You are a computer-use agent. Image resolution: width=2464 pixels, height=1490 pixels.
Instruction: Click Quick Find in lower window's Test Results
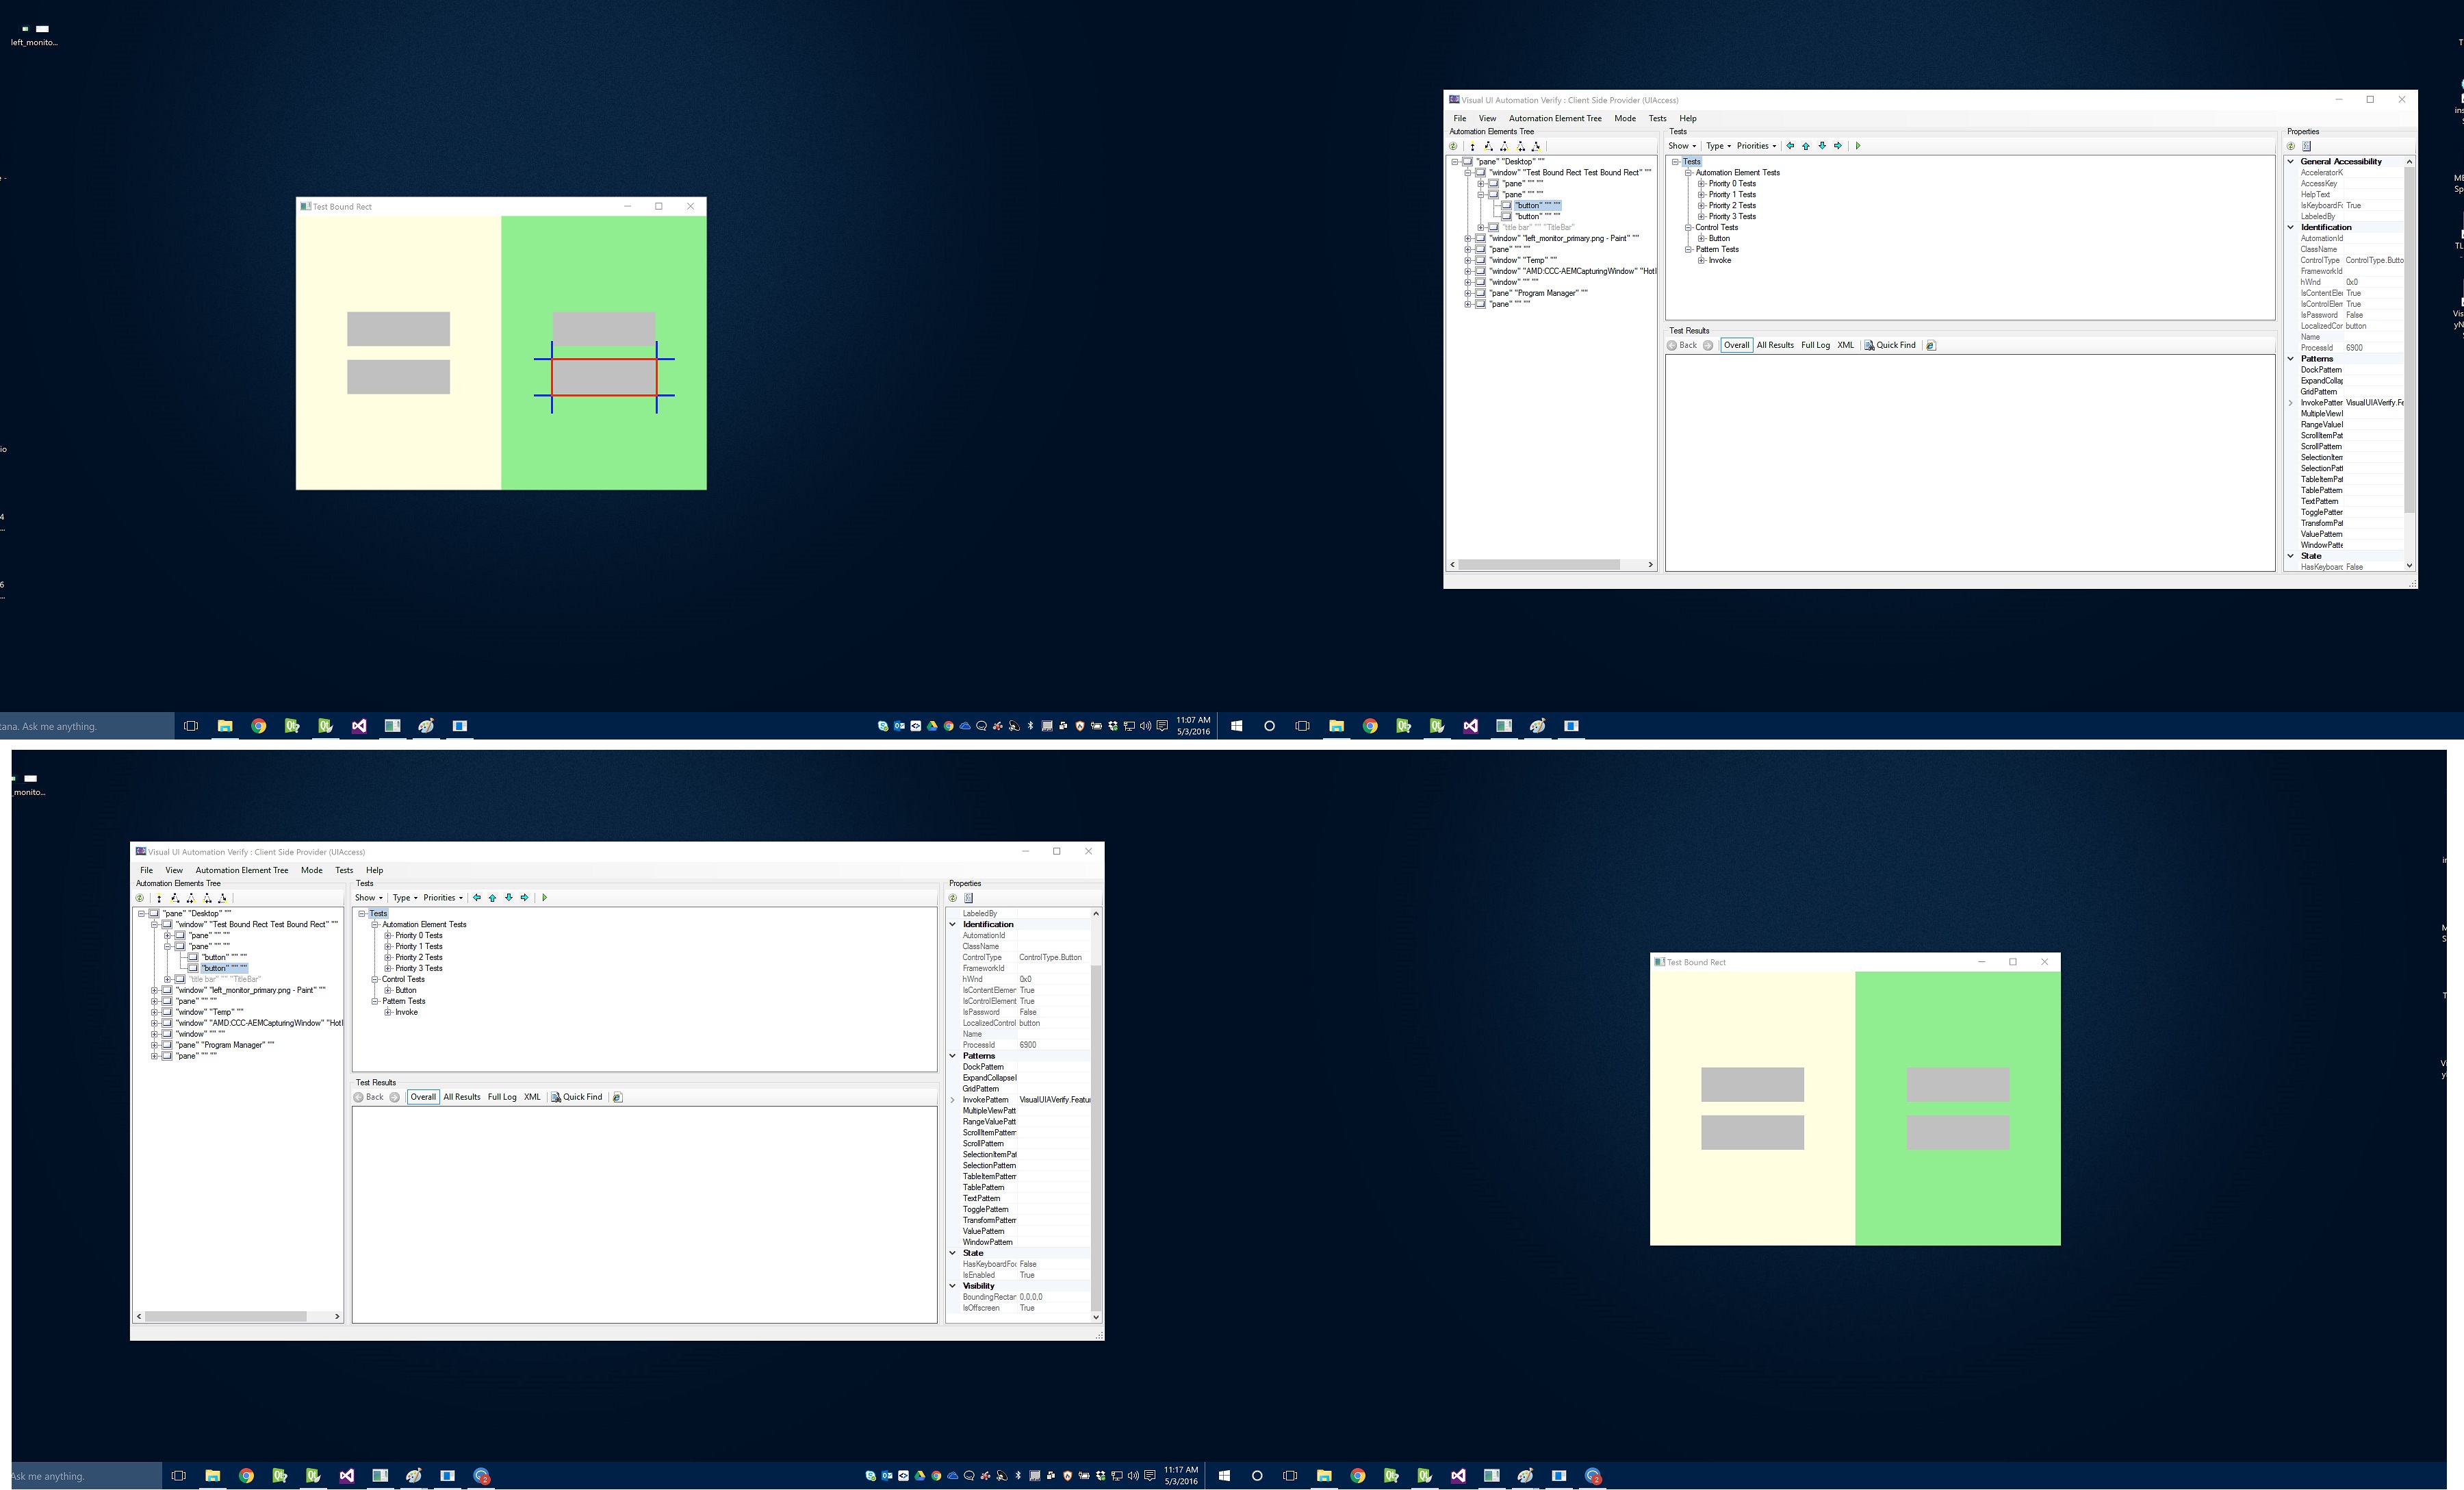click(576, 1097)
